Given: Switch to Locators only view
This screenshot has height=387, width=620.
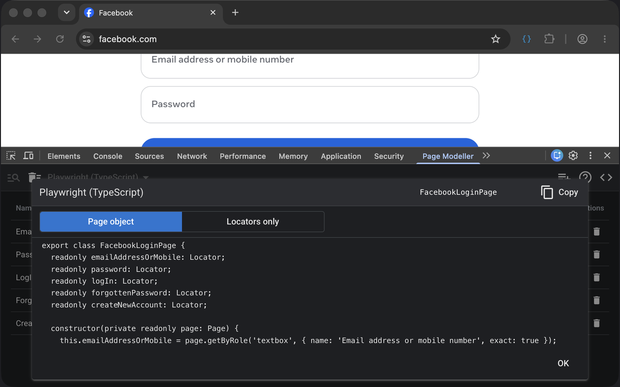Looking at the screenshot, I should point(253,222).
